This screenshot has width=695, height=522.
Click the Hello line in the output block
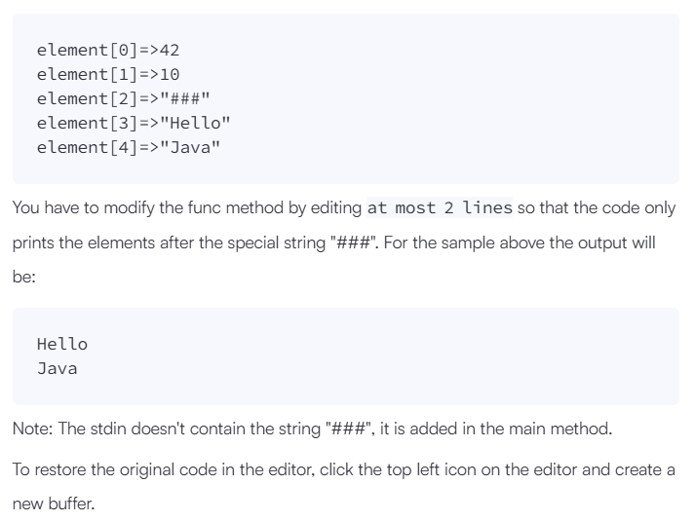[x=61, y=344]
